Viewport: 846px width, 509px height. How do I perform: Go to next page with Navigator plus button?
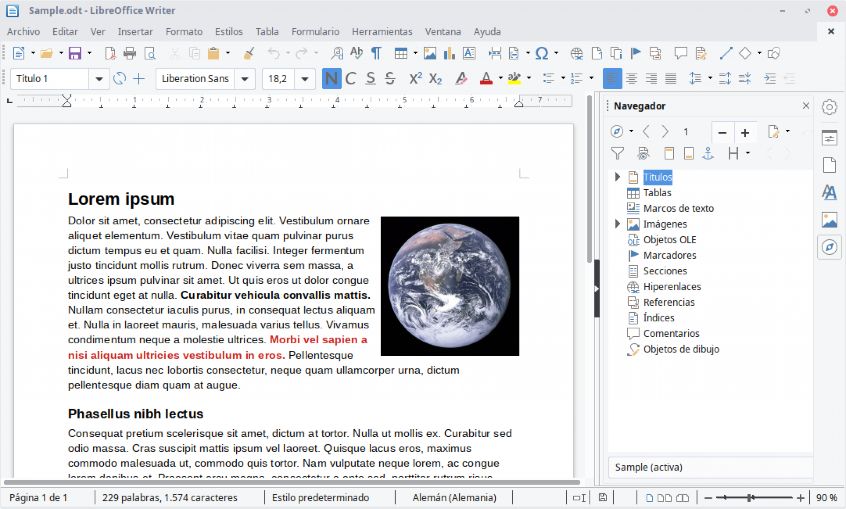(746, 132)
